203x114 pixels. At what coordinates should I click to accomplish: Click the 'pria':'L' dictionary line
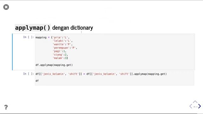pos(61,37)
